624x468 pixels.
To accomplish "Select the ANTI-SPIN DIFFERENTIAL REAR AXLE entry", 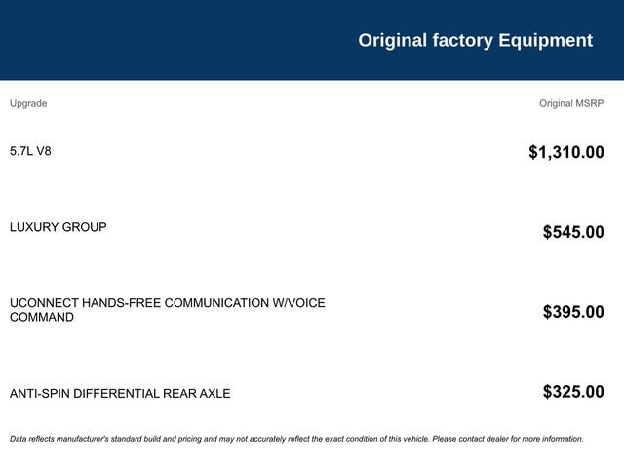I will [x=120, y=394].
